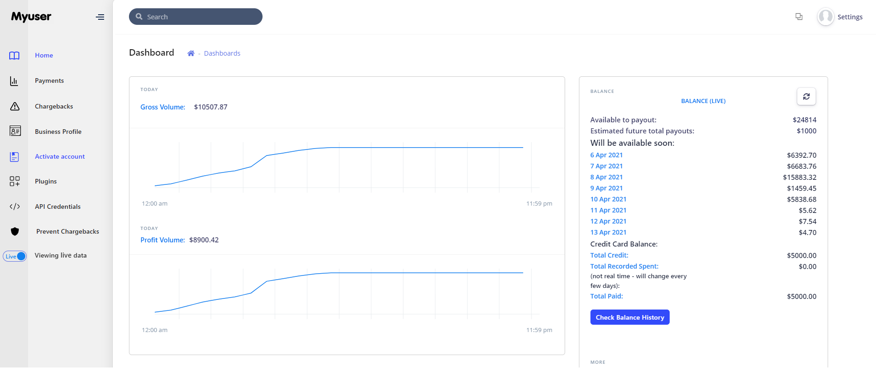Click the Chargebacks warning triangle icon
The width and height of the screenshot is (876, 373).
click(15, 106)
